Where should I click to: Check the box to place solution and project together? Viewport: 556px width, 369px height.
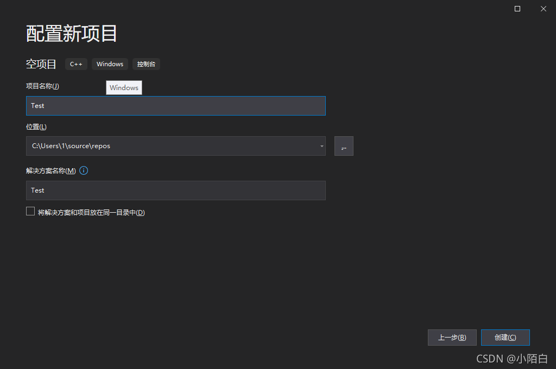click(30, 211)
